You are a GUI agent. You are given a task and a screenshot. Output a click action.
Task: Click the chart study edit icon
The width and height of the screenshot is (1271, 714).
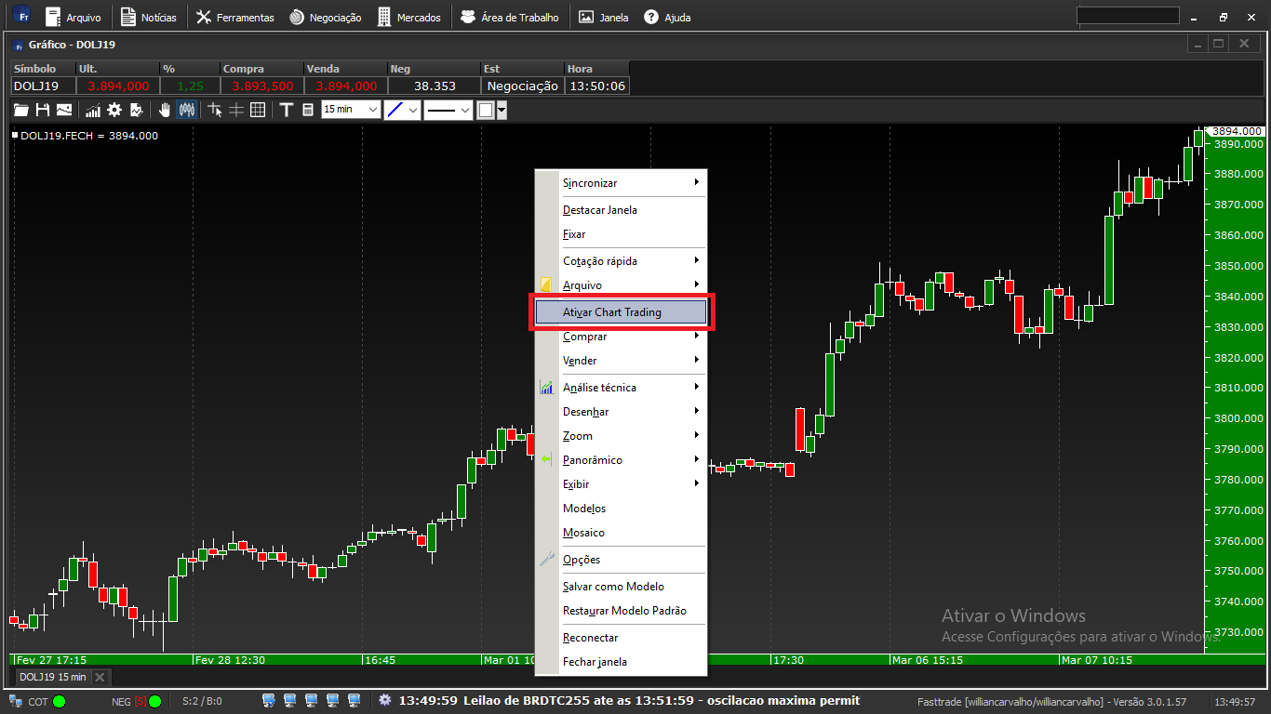(137, 110)
